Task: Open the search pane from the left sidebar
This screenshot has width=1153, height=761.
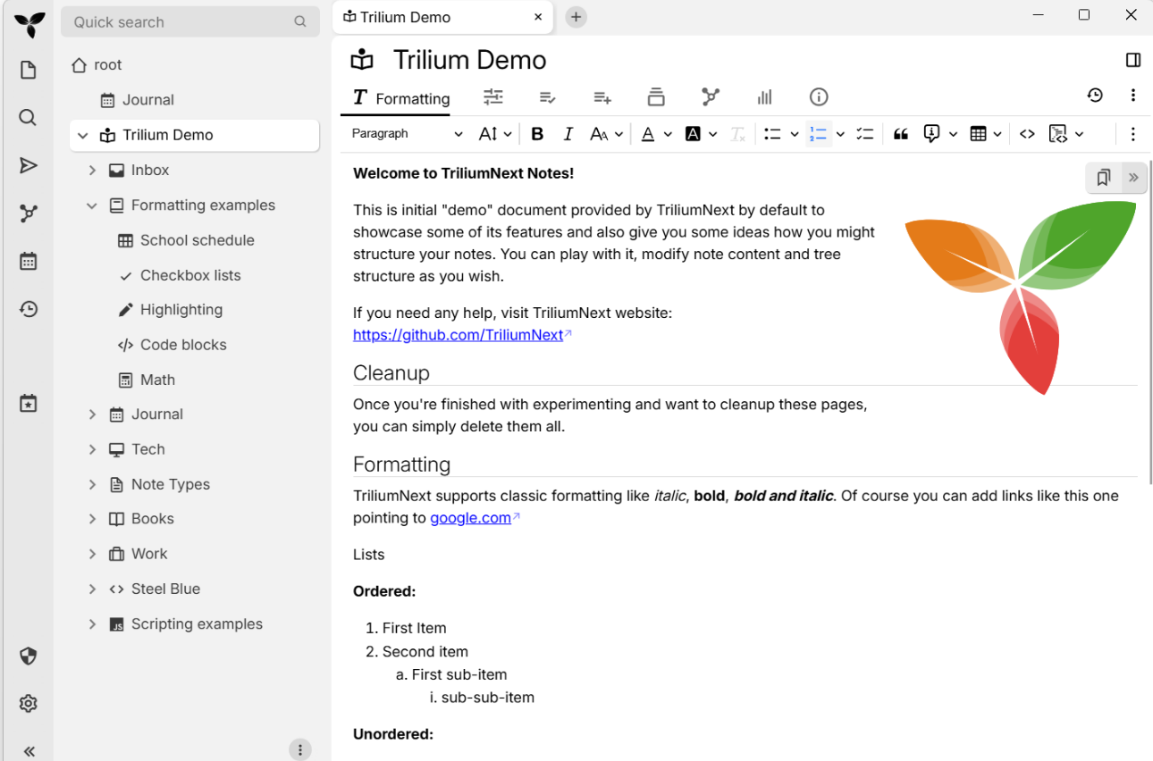Action: [x=28, y=117]
